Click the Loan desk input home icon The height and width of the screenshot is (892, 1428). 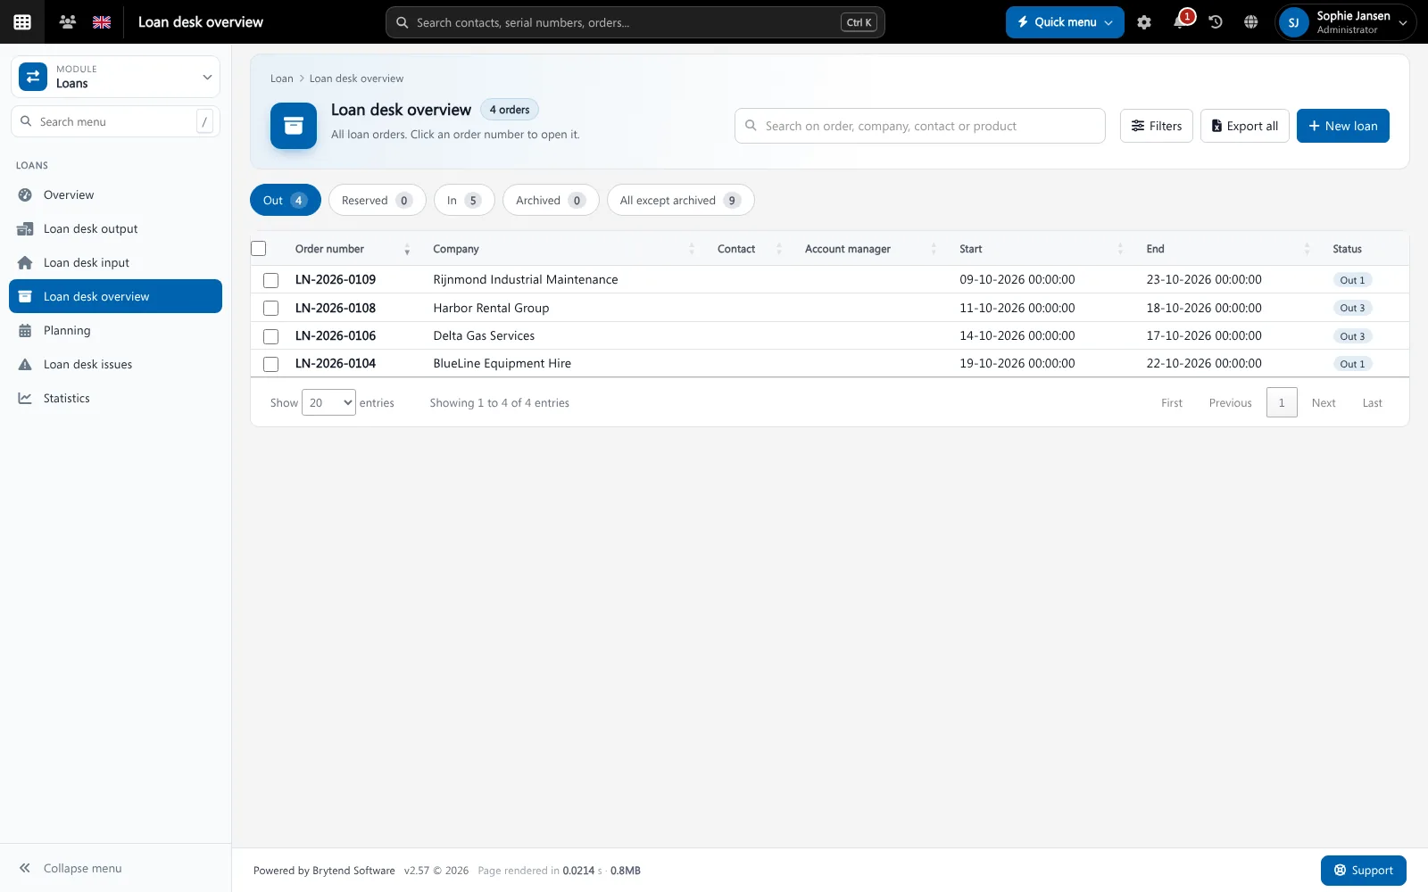[25, 263]
